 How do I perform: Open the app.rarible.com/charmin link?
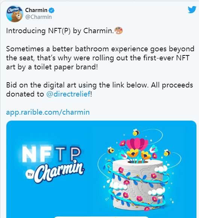pos(48,112)
